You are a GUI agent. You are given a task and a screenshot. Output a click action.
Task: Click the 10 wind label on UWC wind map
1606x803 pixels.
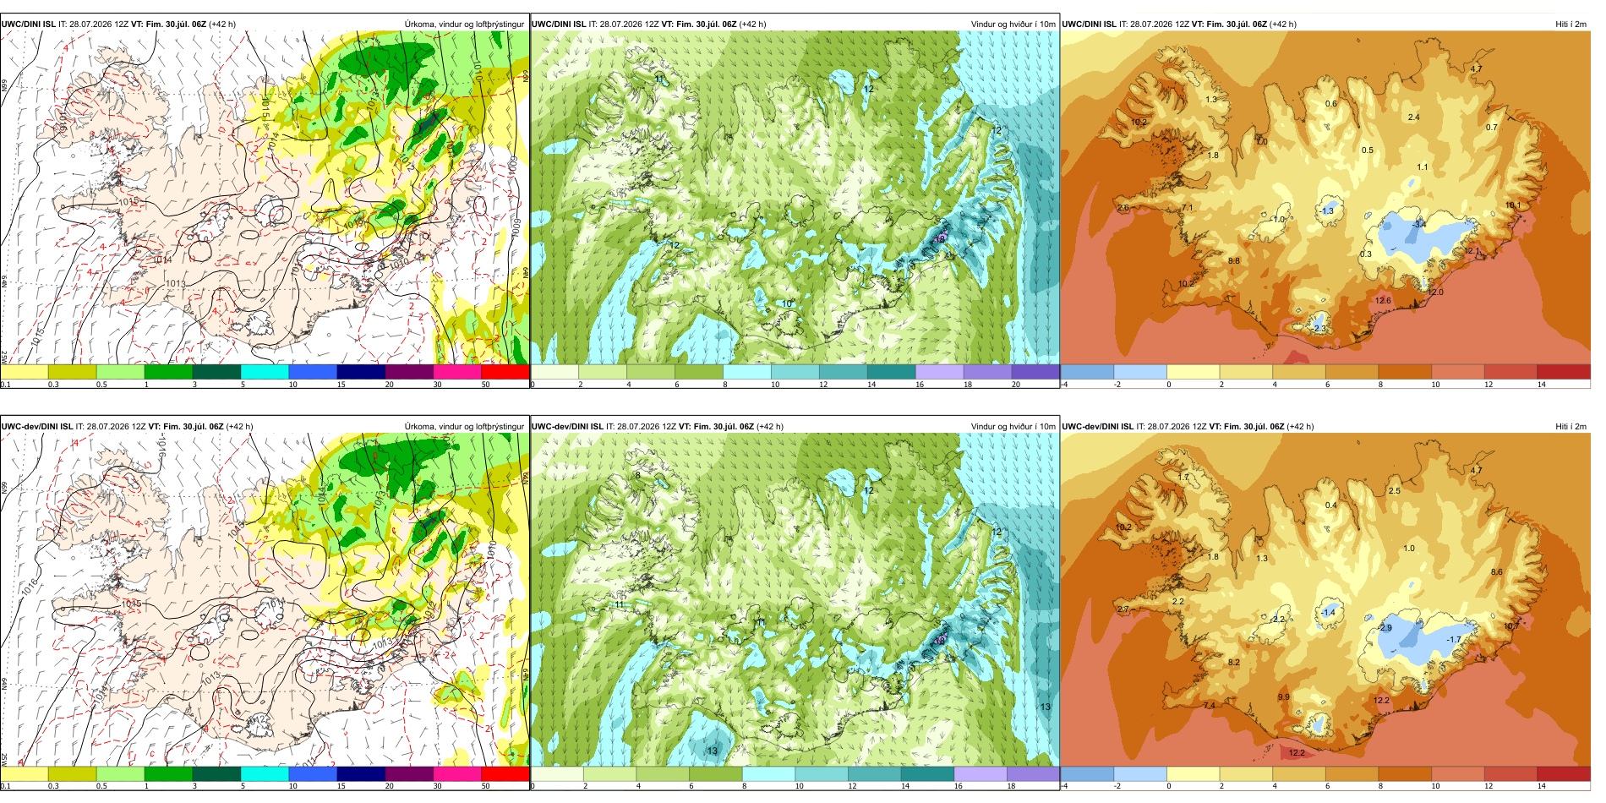(x=787, y=303)
